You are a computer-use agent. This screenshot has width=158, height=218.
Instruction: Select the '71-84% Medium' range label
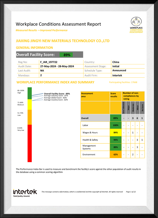[x=20, y=103]
